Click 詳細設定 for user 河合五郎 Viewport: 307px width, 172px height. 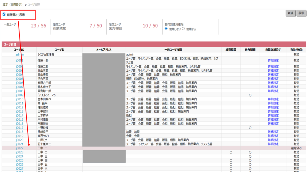[x=273, y=79]
